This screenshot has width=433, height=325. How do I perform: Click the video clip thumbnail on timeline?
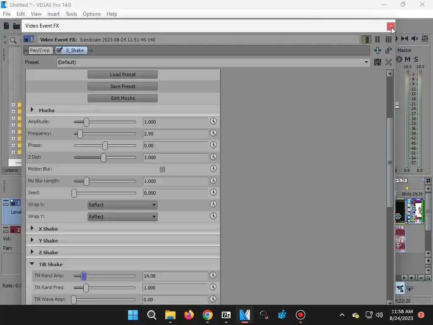pos(415,211)
